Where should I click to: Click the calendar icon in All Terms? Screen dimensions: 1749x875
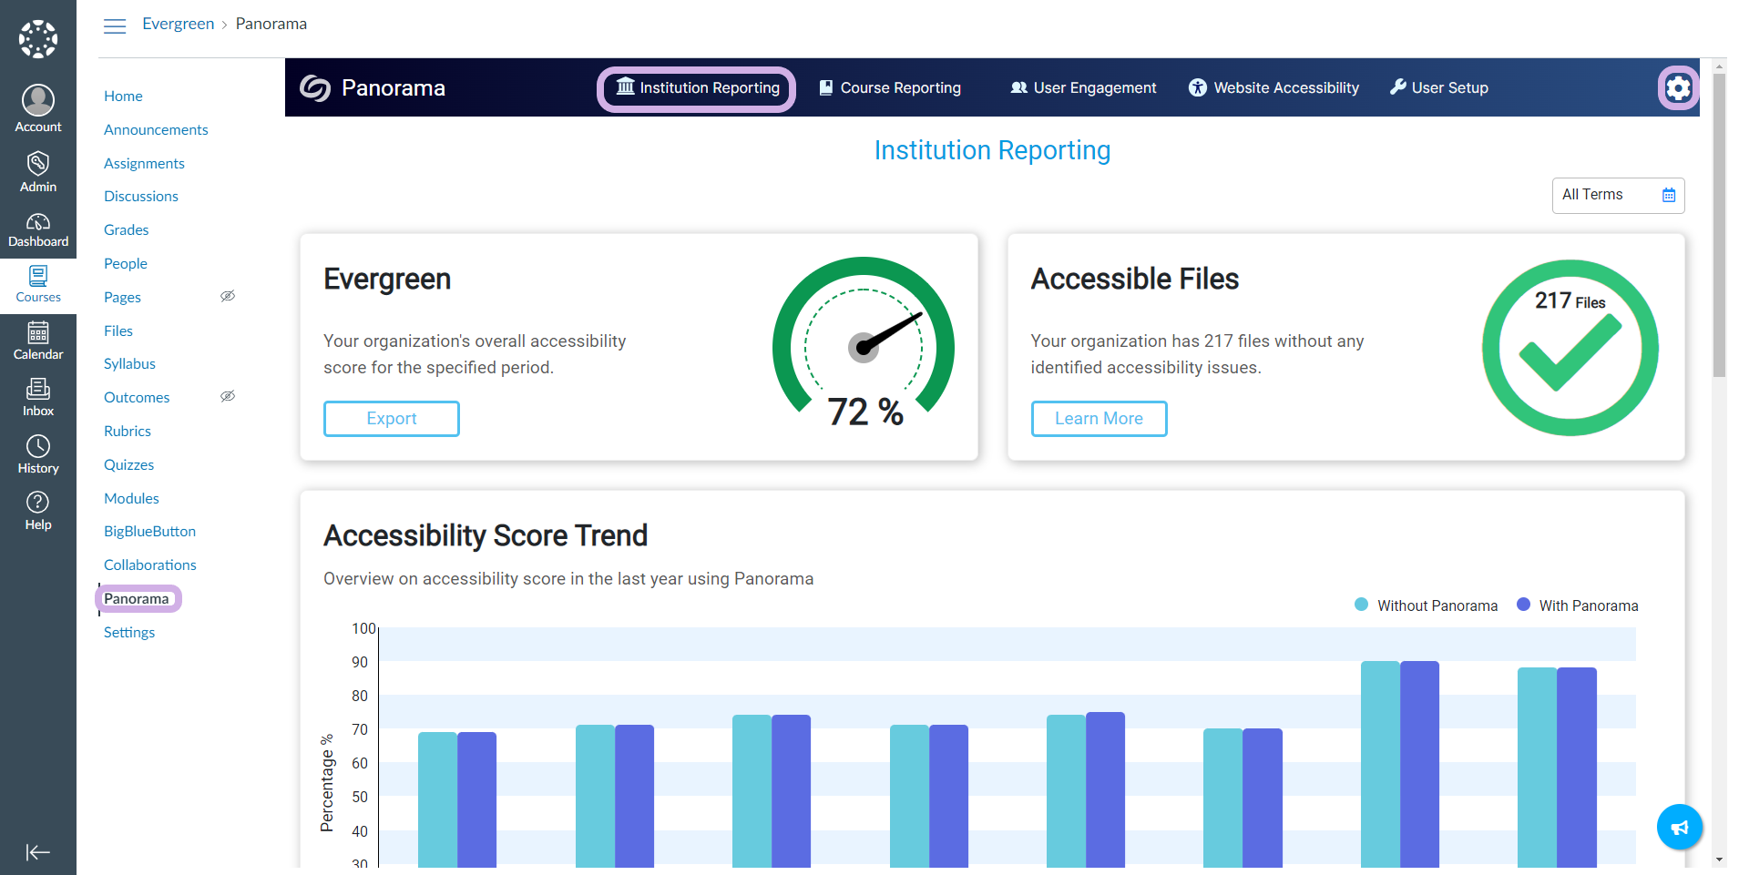pos(1669,195)
